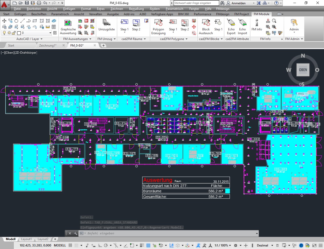Toggle the light bulb layer on/off icon
The height and width of the screenshot is (249, 324).
click(4, 33)
